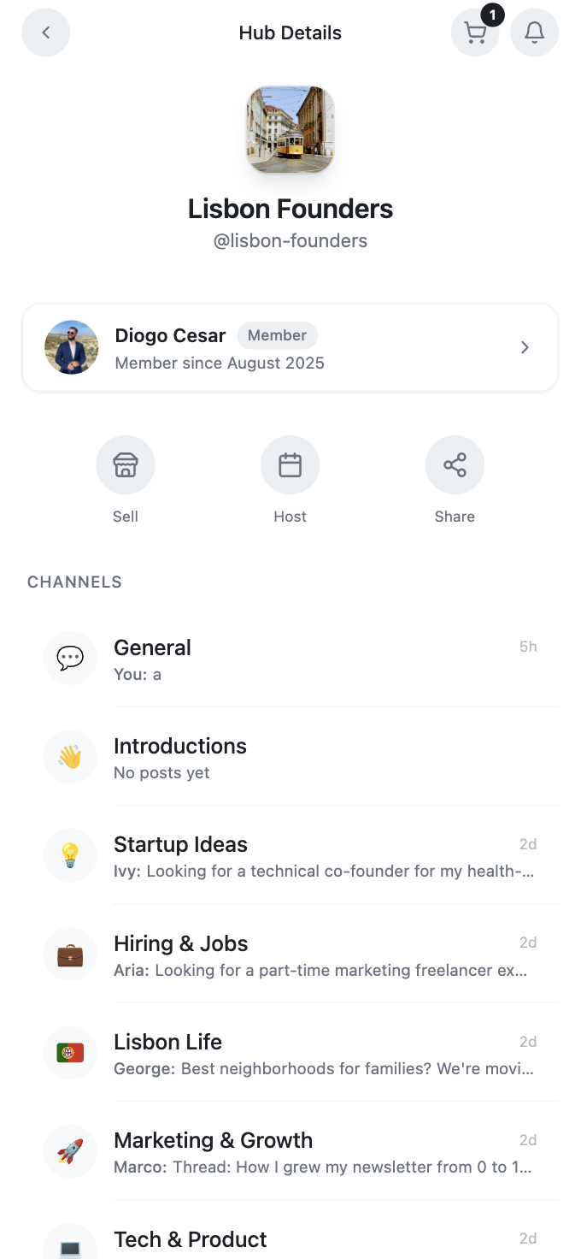This screenshot has height=1259, width=581.
Task: Tap Diogo Cesar's profile photo
Action: 72,347
